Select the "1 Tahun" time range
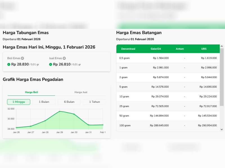Image resolution: width=225 pixels, height=168 pixels. coord(94,102)
